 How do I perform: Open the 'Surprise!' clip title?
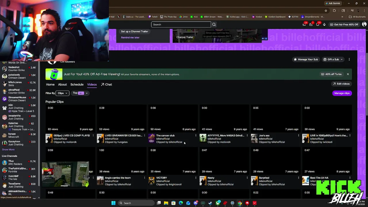pyautogui.click(x=264, y=178)
